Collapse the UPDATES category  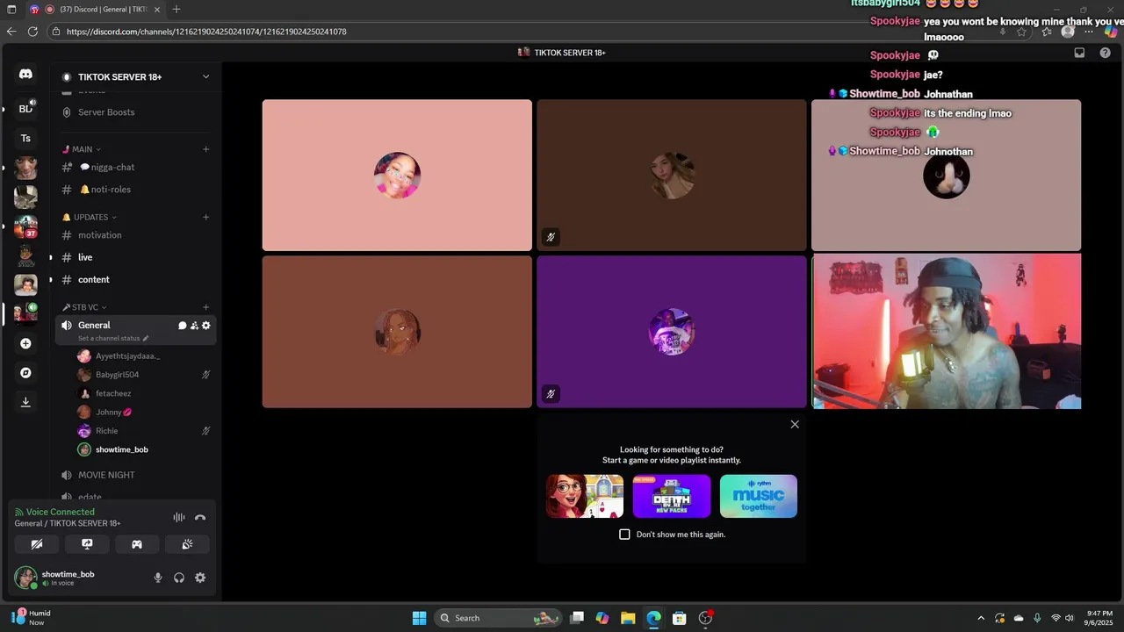[90, 217]
